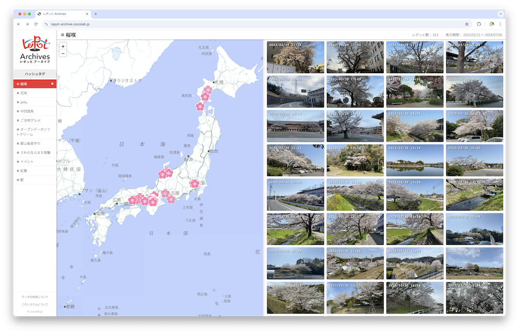Select the 紅葉 hashtag in sidebar
519x334 pixels.
click(24, 171)
